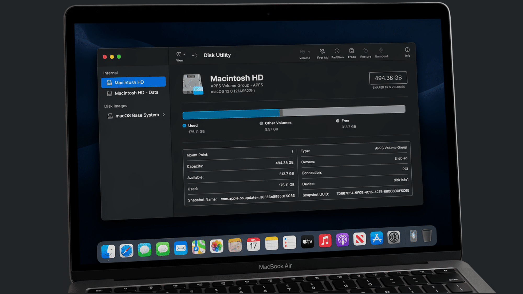Click the Connection value PCI

pyautogui.click(x=405, y=169)
